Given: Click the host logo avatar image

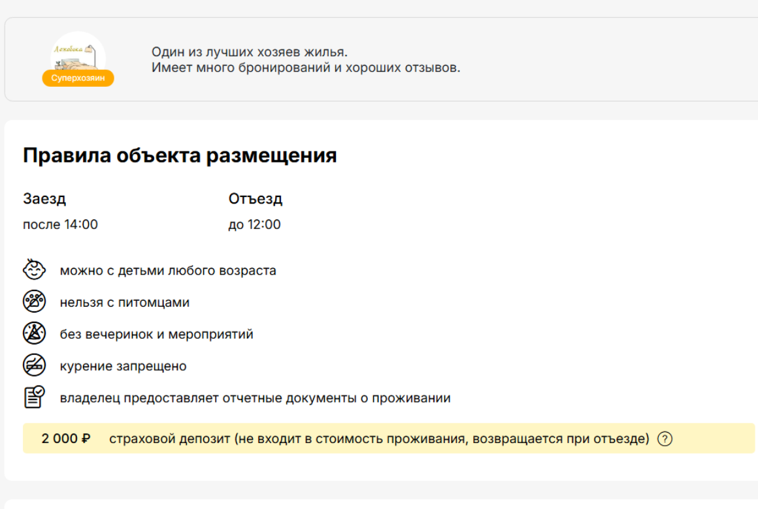Looking at the screenshot, I should (78, 52).
